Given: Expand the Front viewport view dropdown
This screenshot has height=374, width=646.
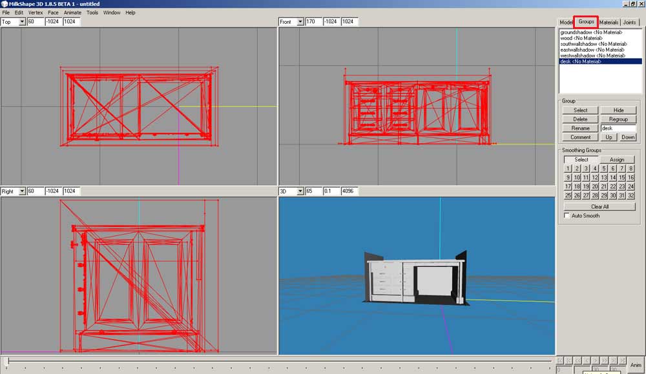Looking at the screenshot, I should (x=300, y=22).
